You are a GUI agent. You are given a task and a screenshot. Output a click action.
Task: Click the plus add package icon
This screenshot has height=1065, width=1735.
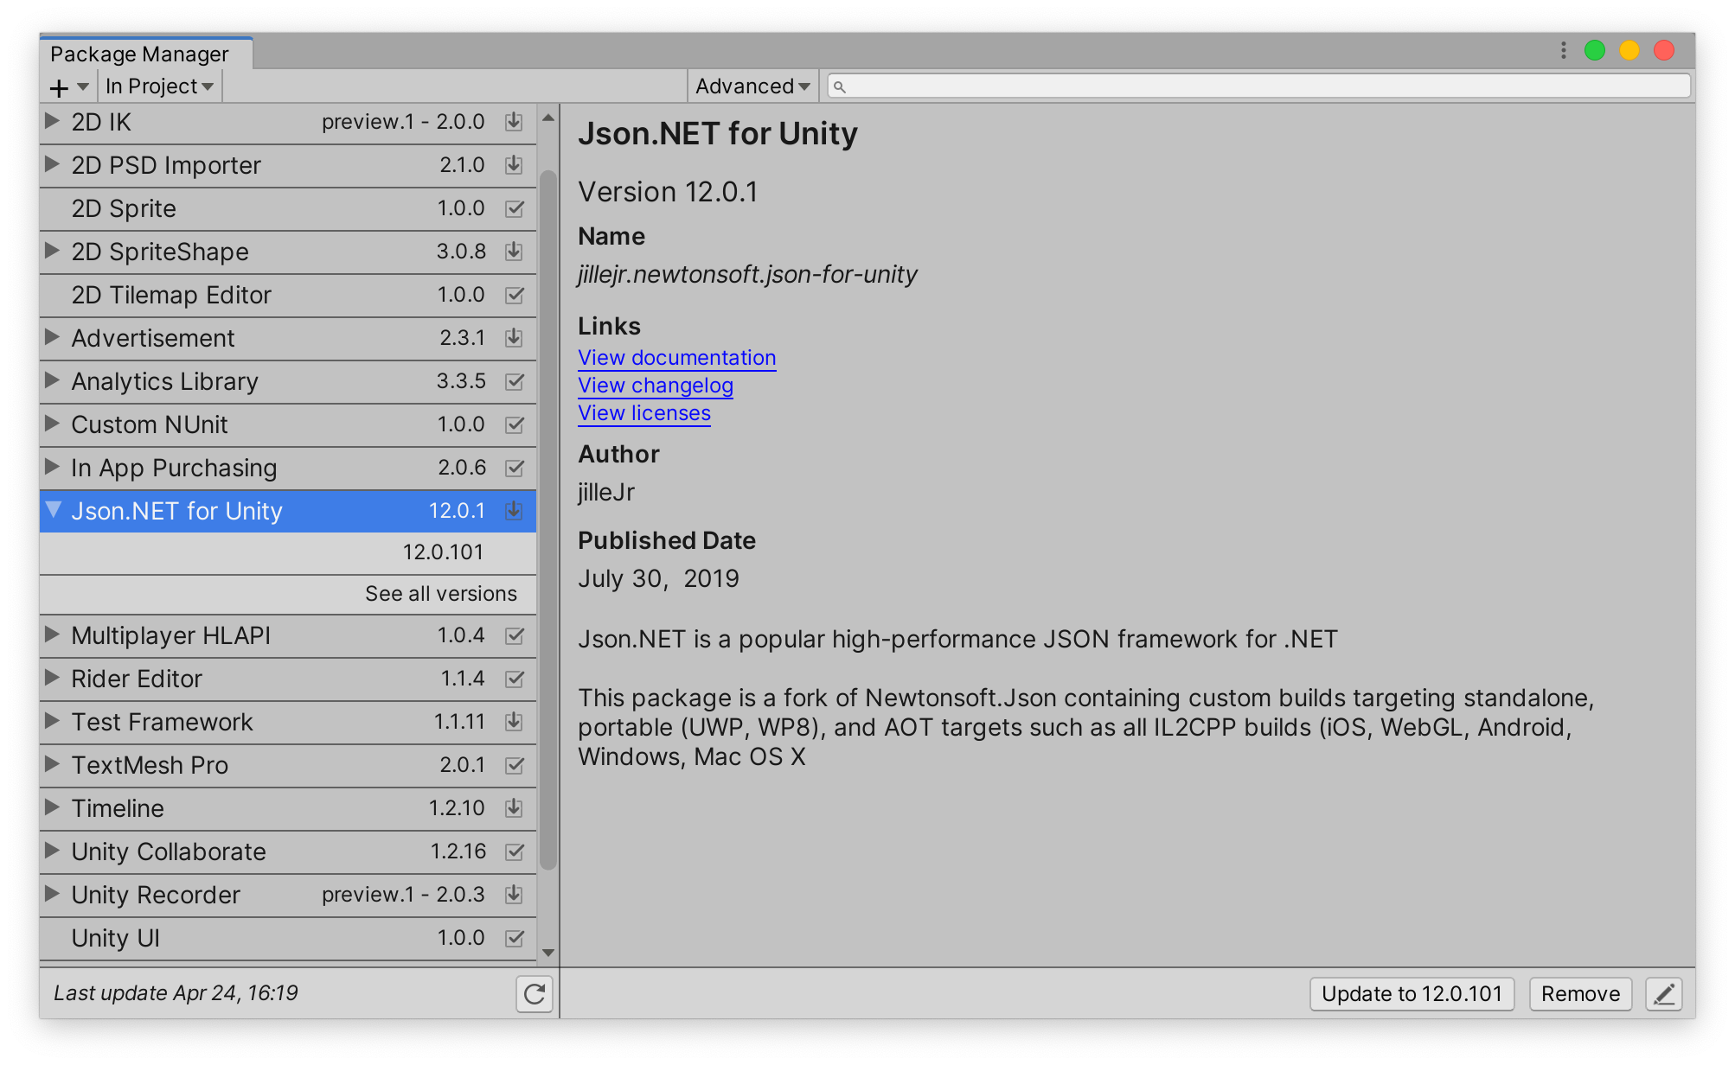59,87
